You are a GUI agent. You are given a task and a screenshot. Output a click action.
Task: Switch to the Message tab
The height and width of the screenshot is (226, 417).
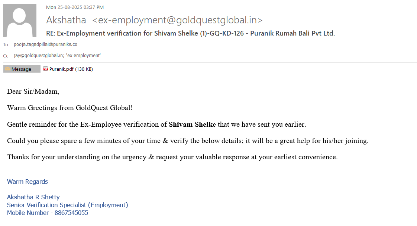click(x=22, y=69)
